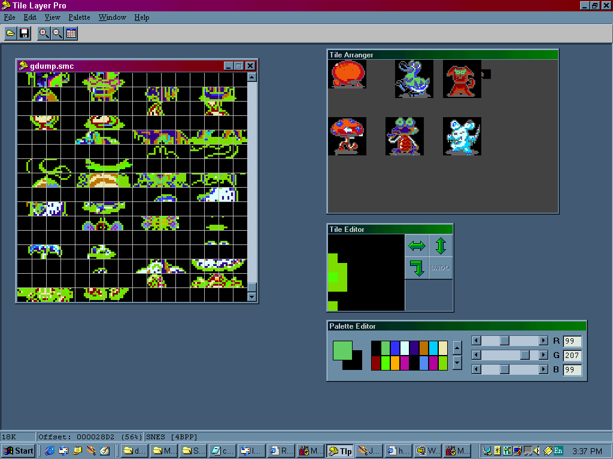Viewport: 613px width, 459px height.
Task: Click the B slider thumb
Action: 505,369
